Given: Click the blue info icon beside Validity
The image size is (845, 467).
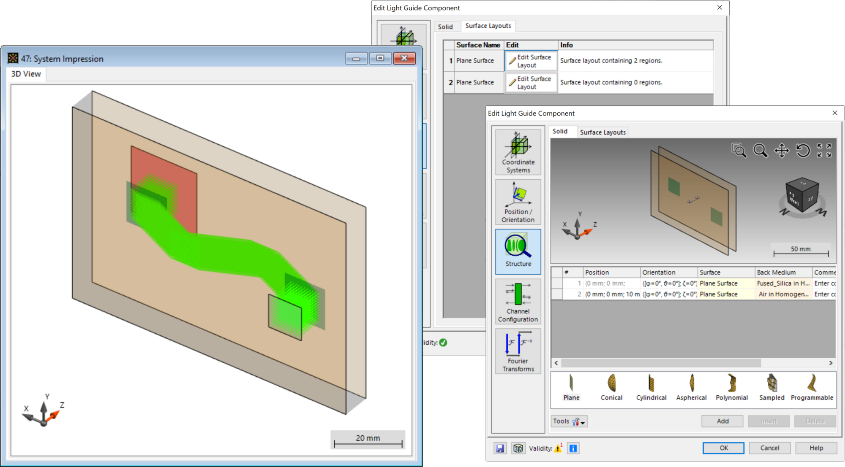Looking at the screenshot, I should coord(573,448).
